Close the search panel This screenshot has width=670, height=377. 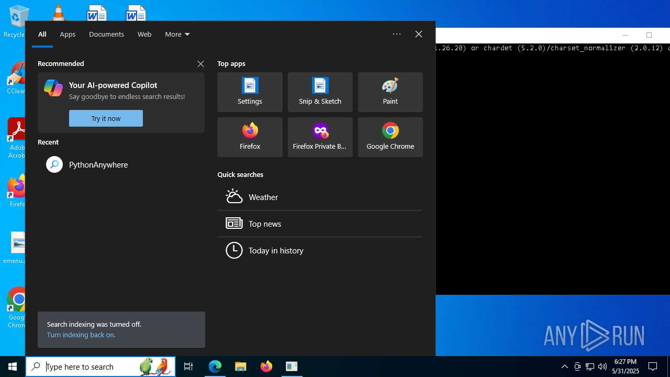pyautogui.click(x=419, y=34)
